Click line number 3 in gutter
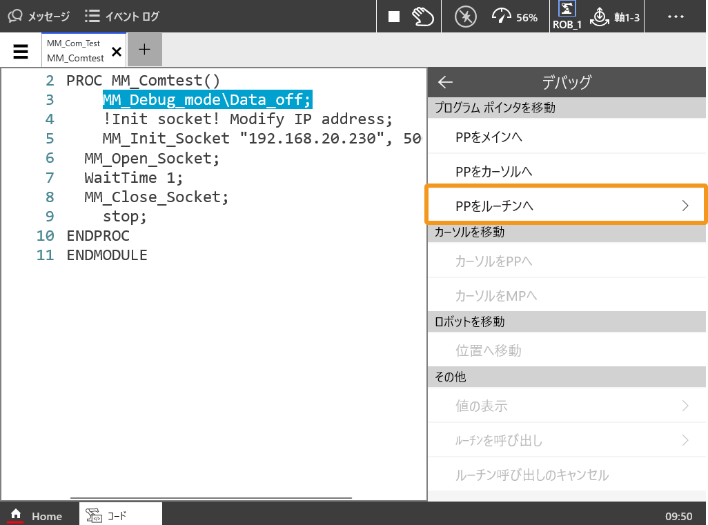Image resolution: width=708 pixels, height=525 pixels. 50,100
